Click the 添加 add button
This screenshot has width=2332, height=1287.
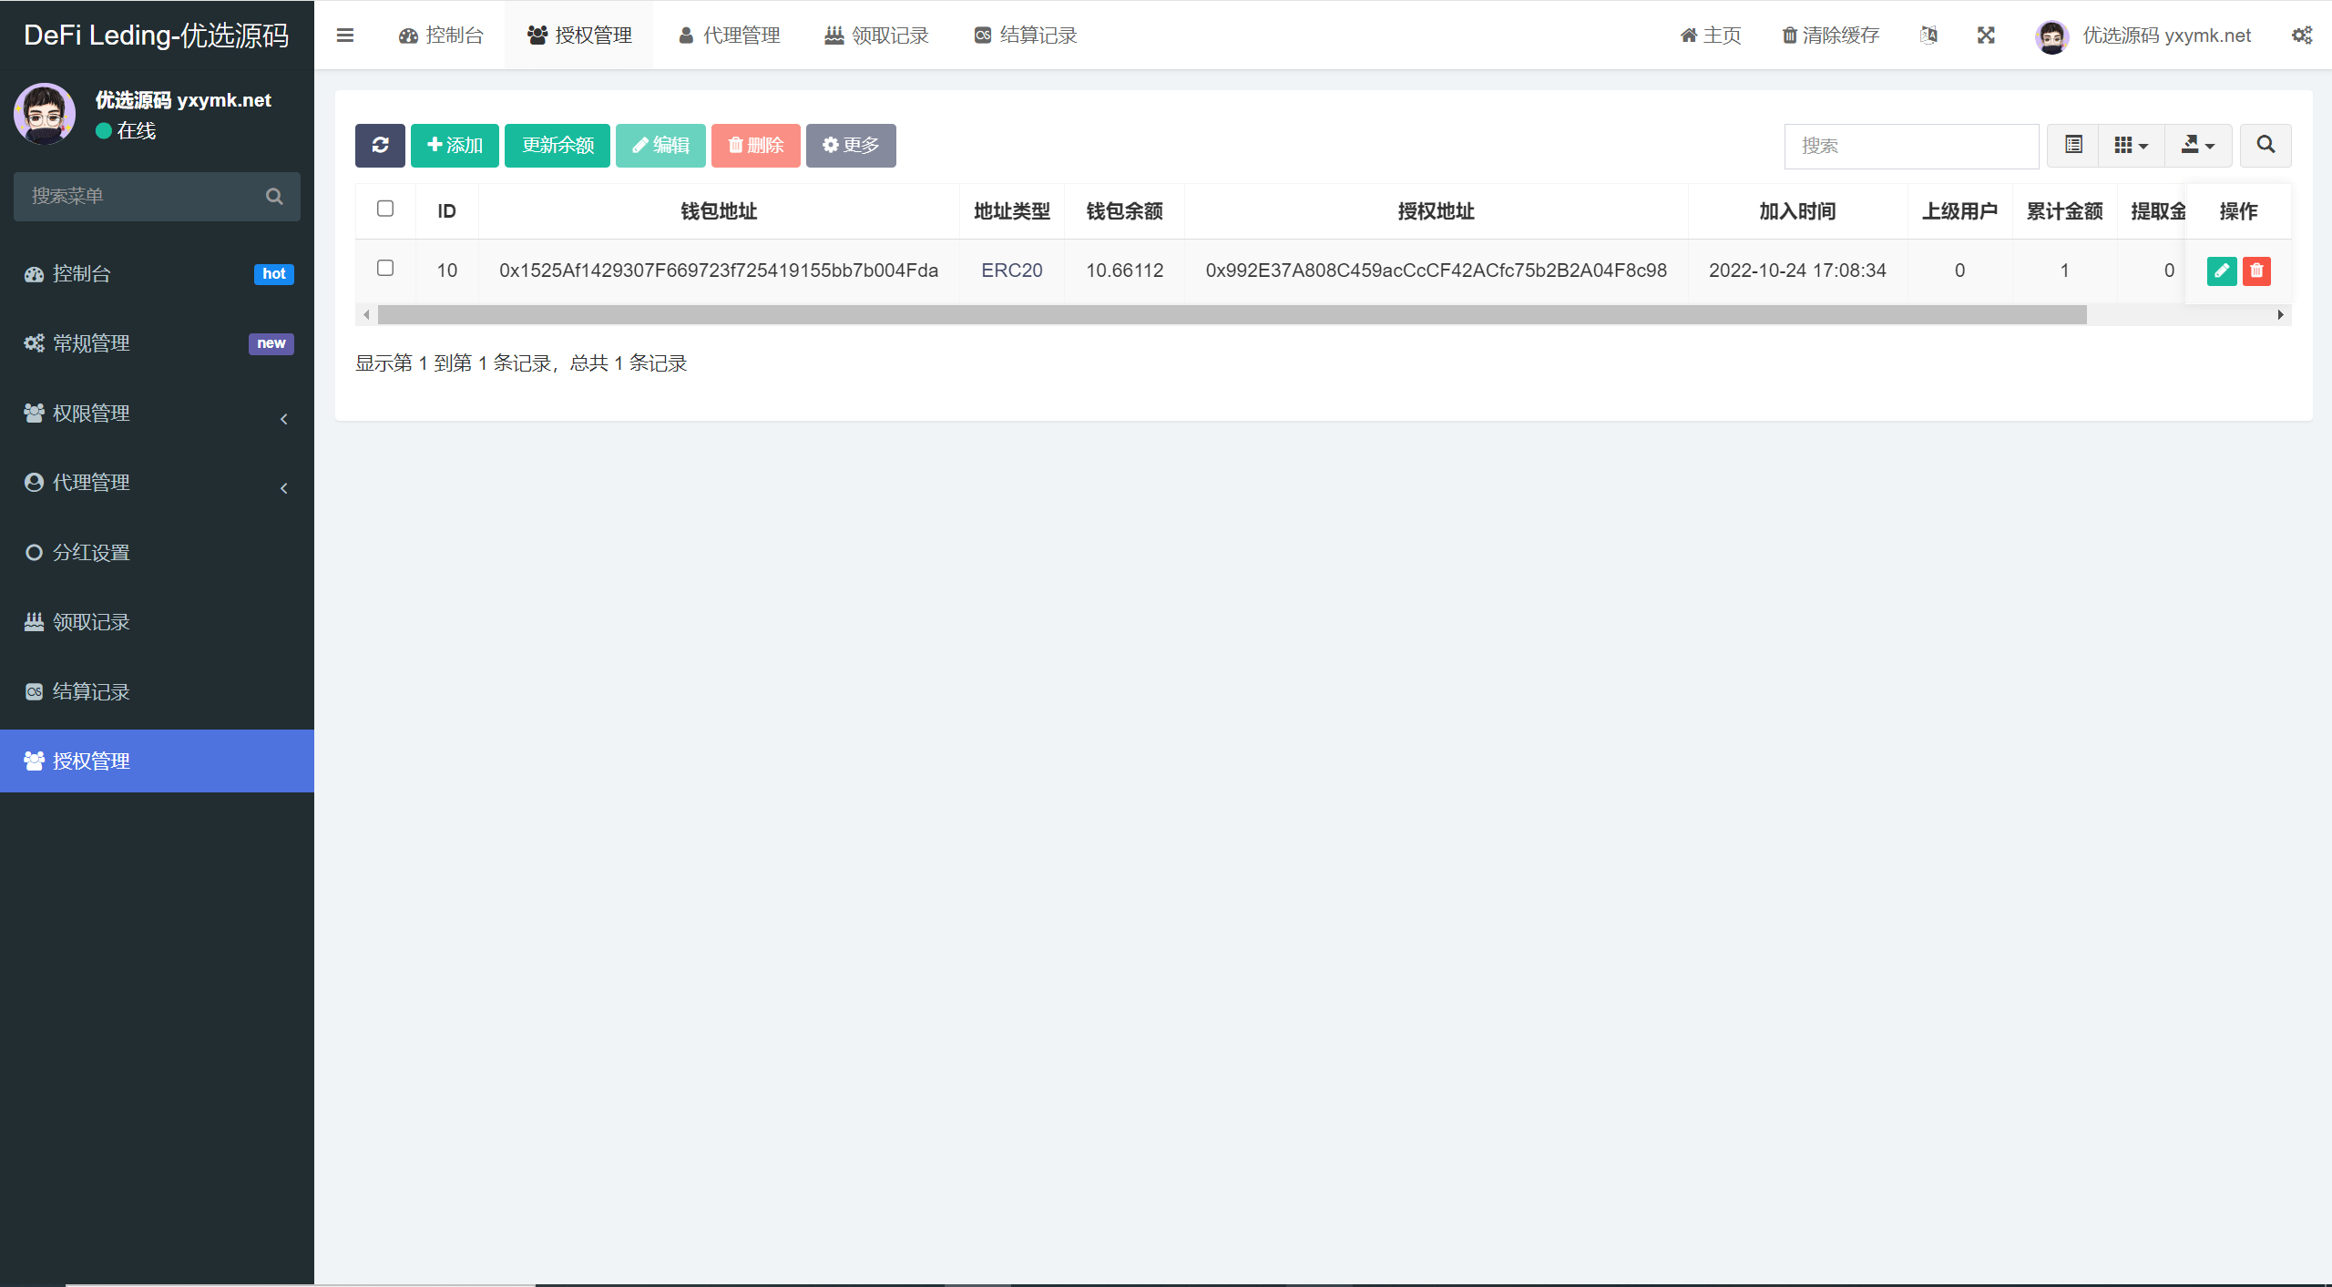tap(455, 146)
